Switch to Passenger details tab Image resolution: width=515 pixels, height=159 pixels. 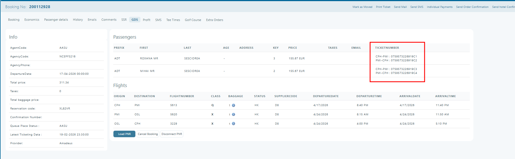click(56, 20)
